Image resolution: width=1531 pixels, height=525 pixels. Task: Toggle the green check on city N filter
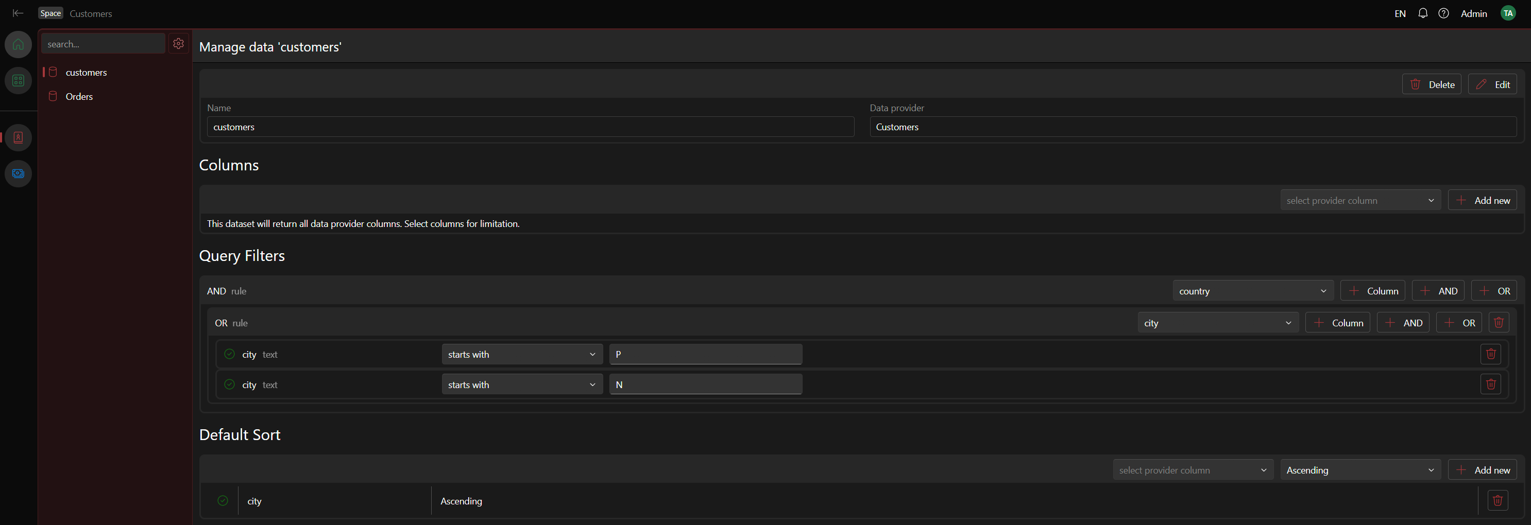[229, 384]
